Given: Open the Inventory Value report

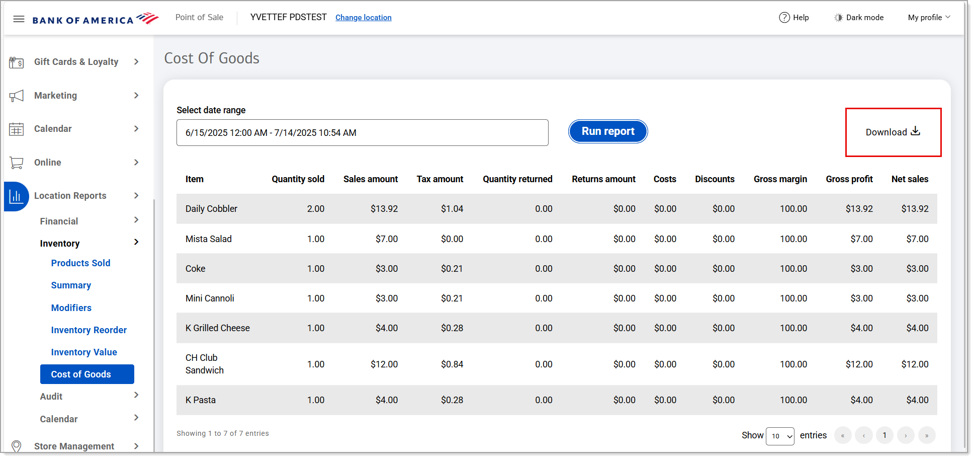Looking at the screenshot, I should 84,352.
